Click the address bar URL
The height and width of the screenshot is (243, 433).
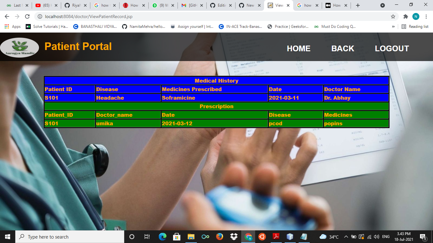click(89, 16)
